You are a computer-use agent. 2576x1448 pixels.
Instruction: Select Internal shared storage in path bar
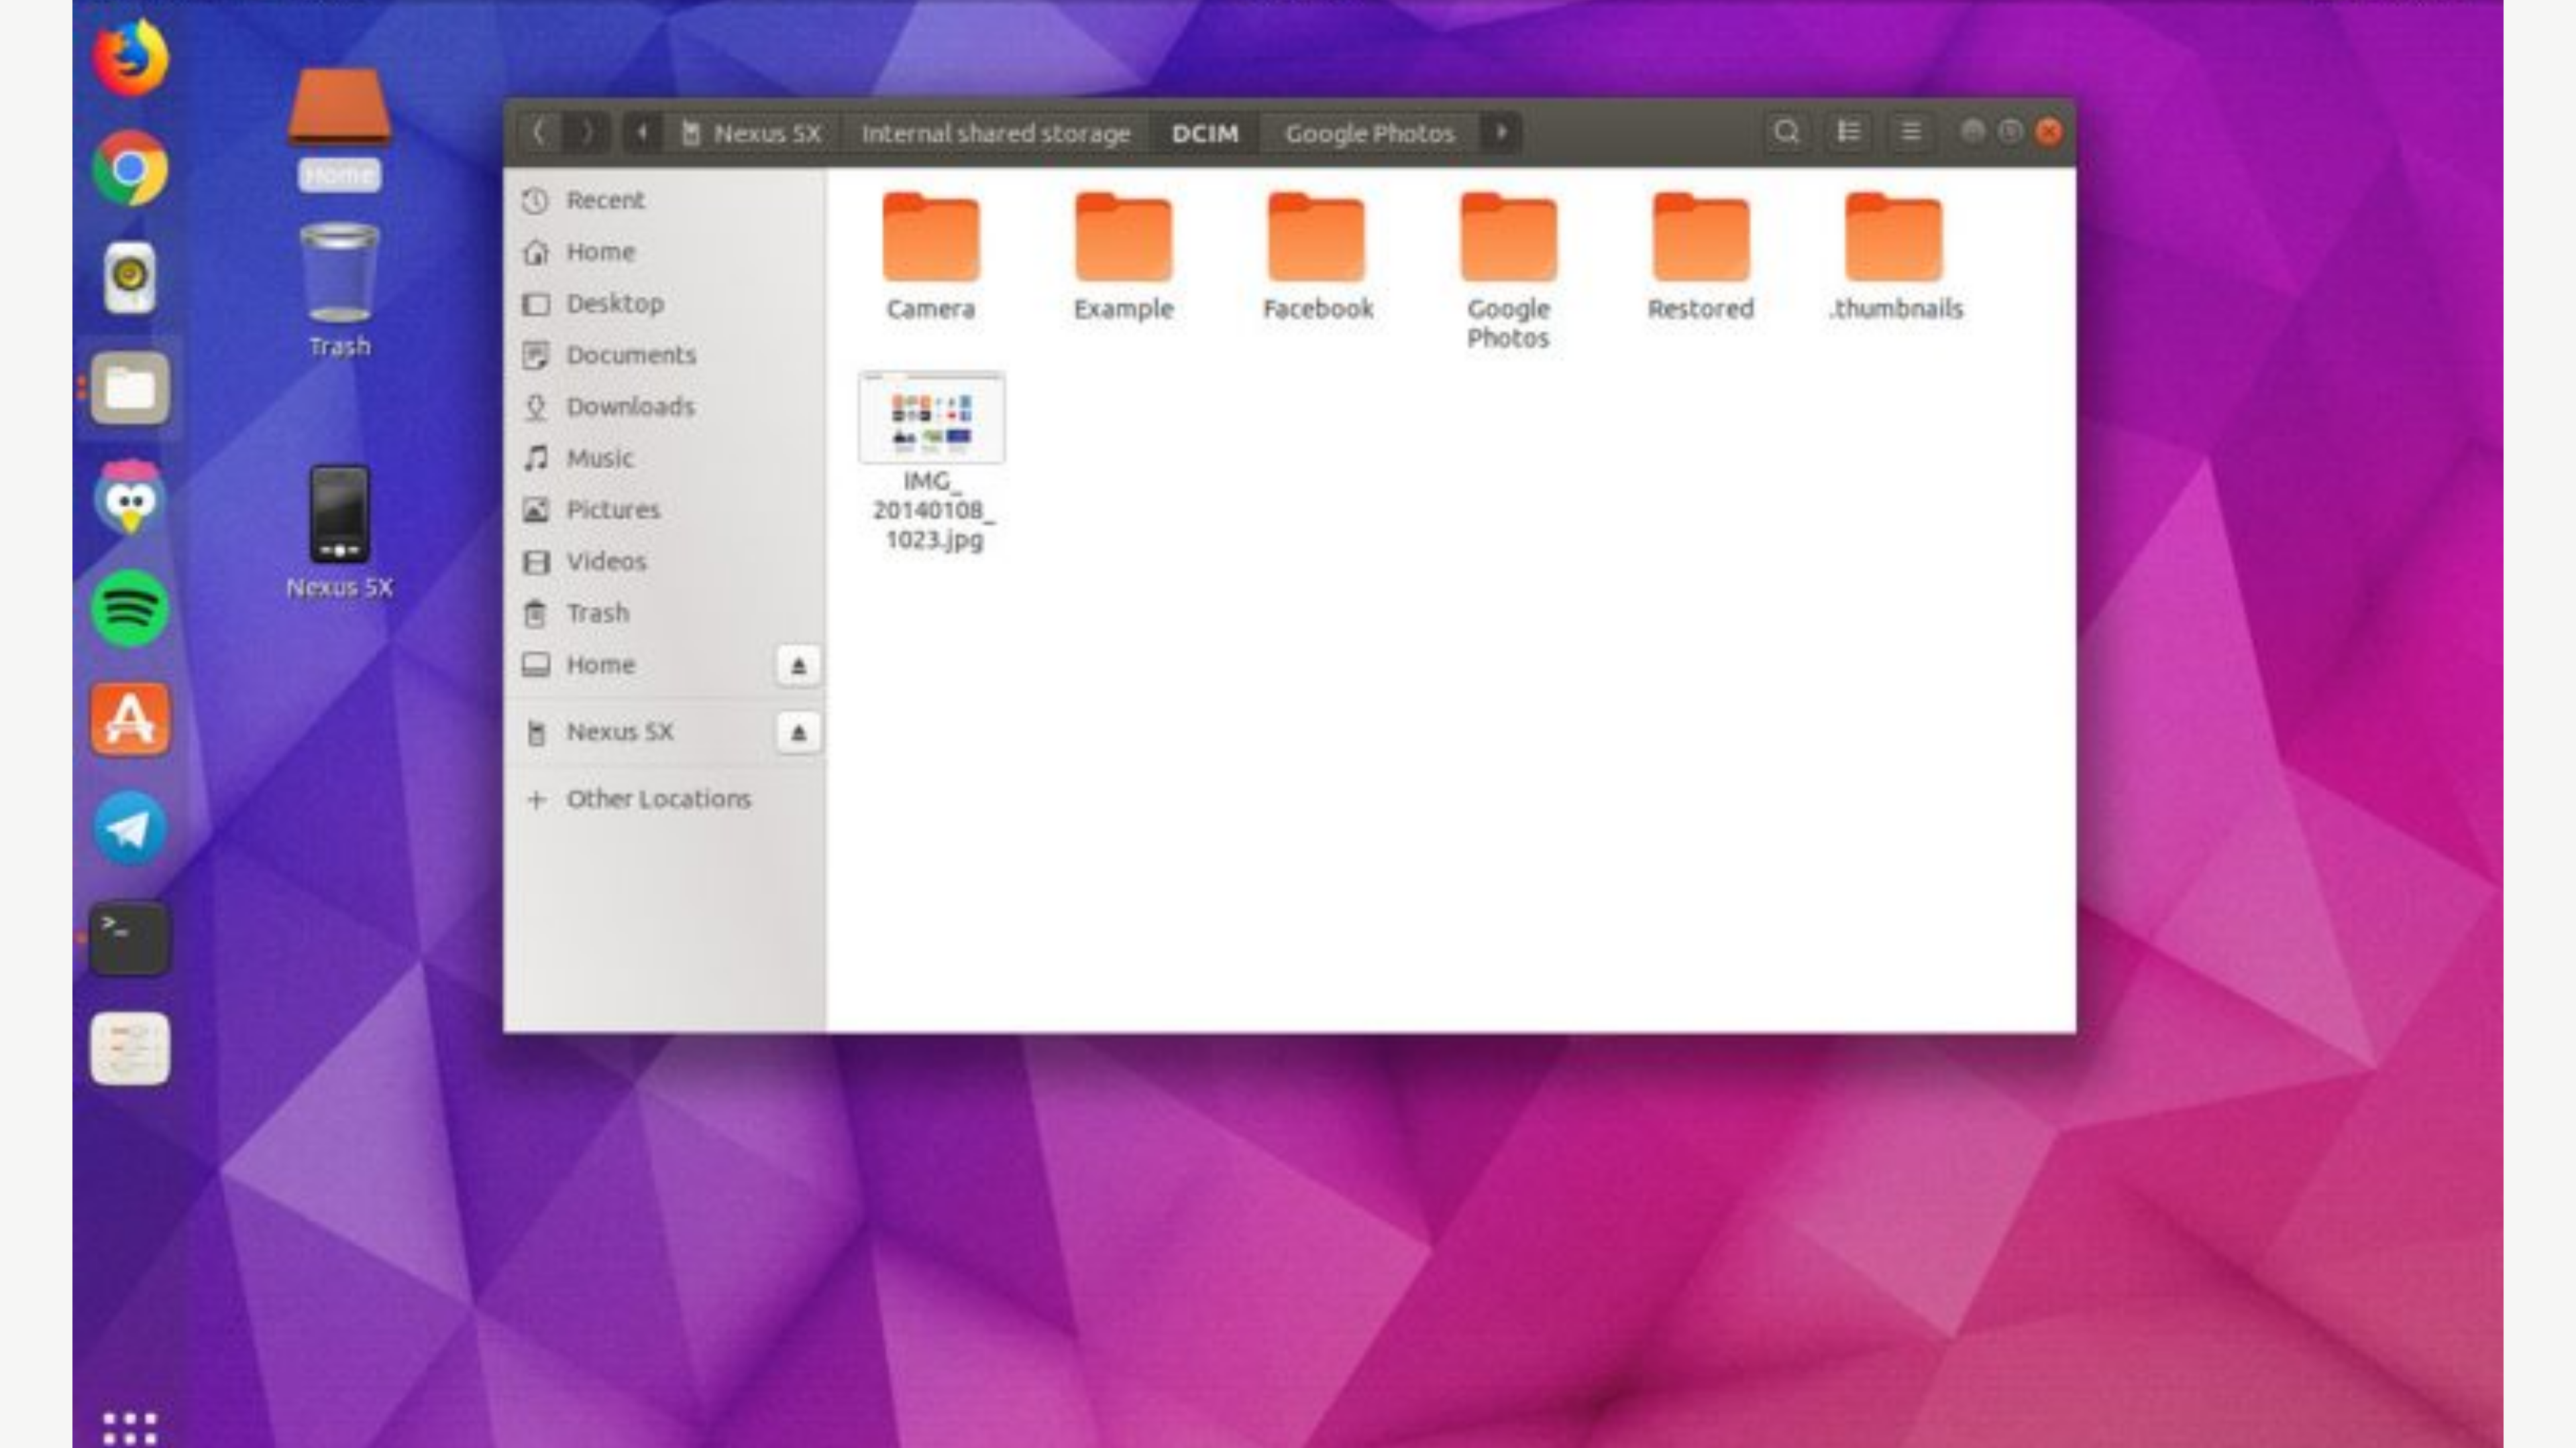point(996,133)
